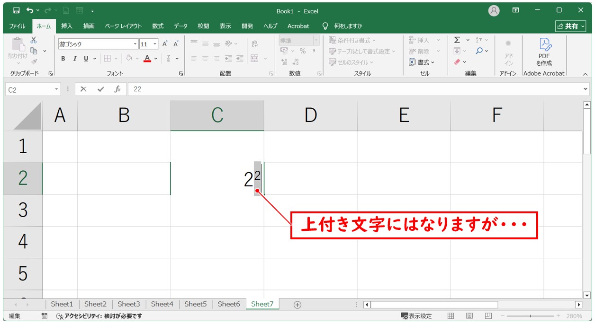Select the Sheet3 worksheet tab
This screenshot has width=595, height=324.
128,304
